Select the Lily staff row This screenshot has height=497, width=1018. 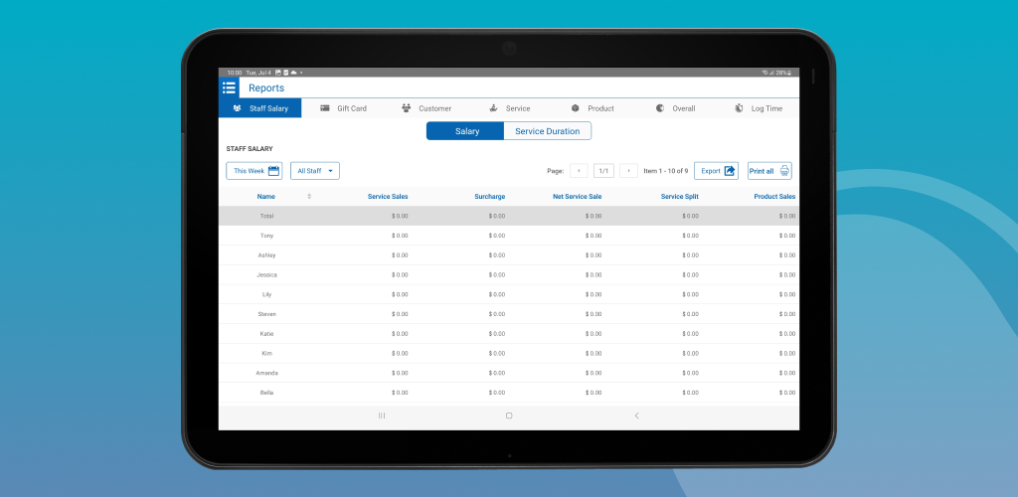click(x=509, y=294)
